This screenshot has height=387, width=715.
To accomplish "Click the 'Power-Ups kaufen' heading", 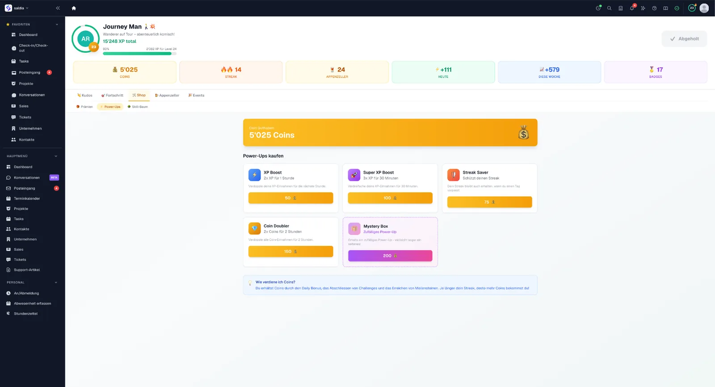I will (263, 156).
